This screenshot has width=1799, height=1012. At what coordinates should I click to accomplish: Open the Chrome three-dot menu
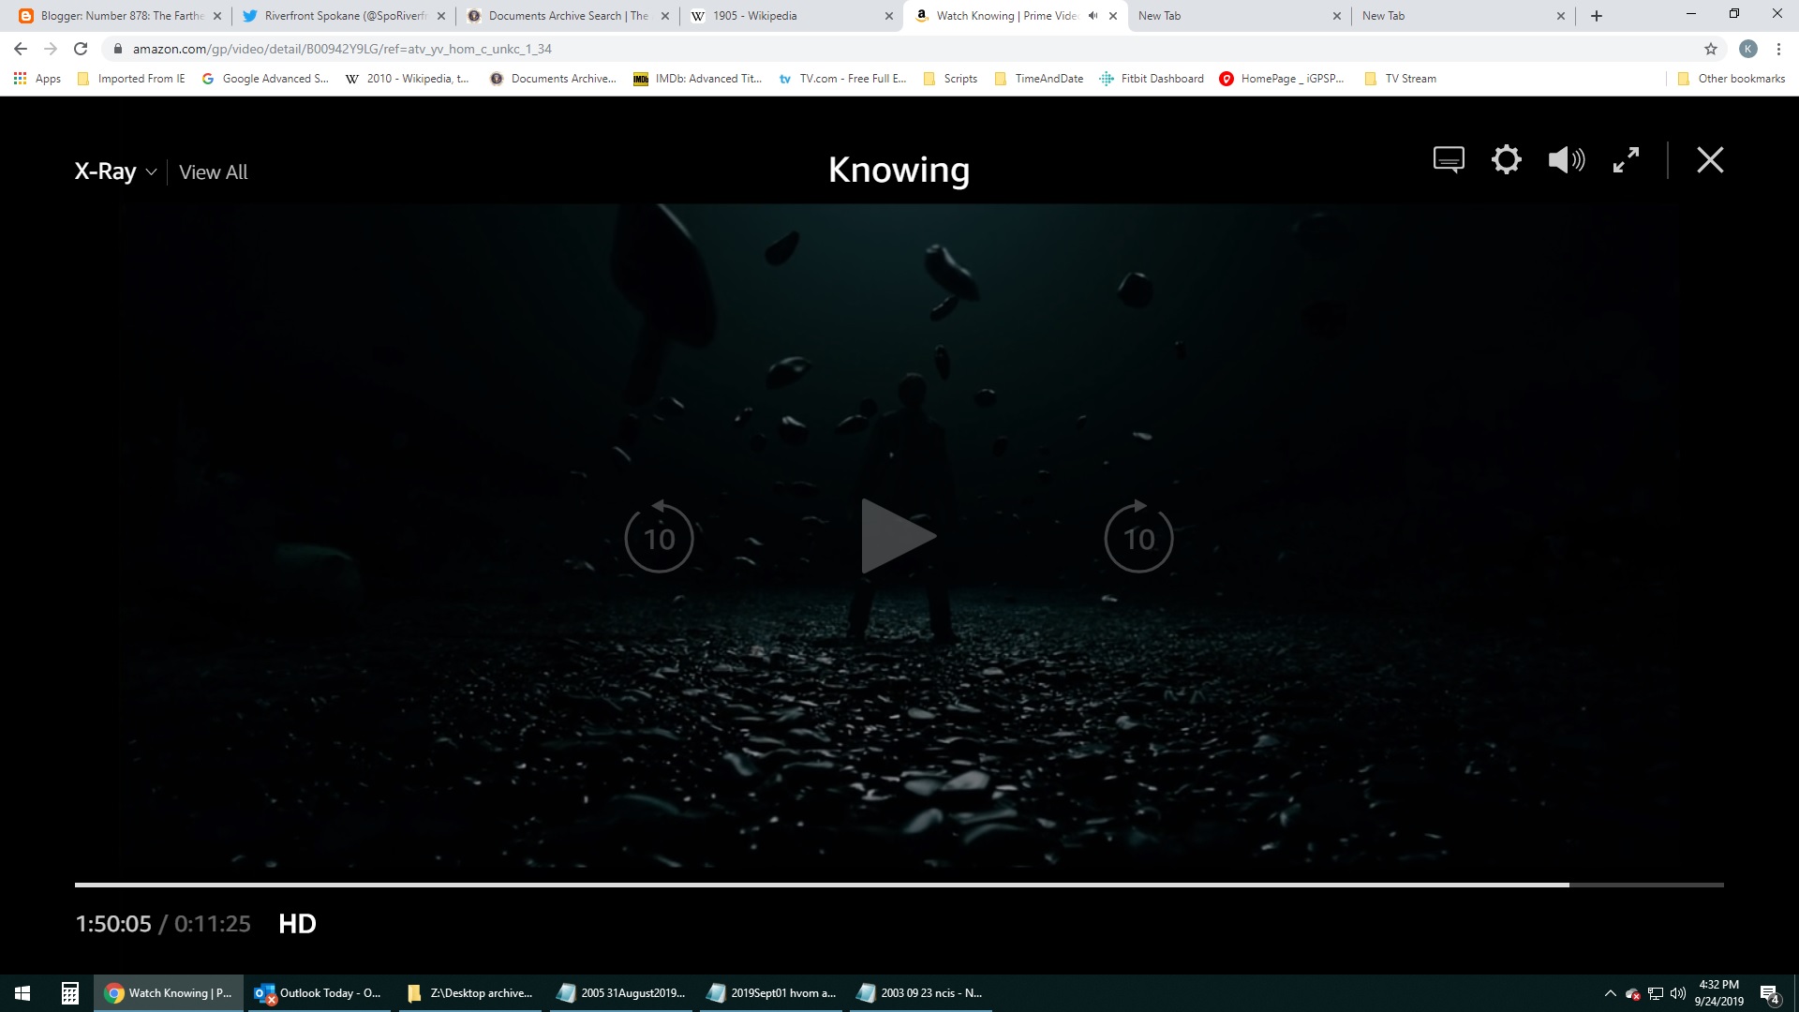coord(1778,49)
